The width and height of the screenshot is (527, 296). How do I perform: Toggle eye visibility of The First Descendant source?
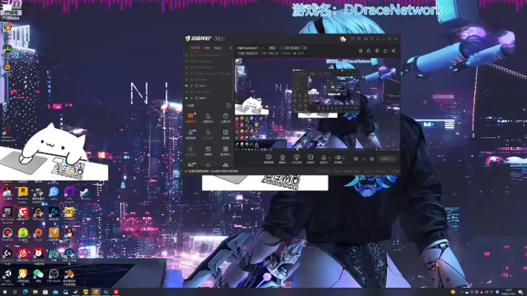186,55
